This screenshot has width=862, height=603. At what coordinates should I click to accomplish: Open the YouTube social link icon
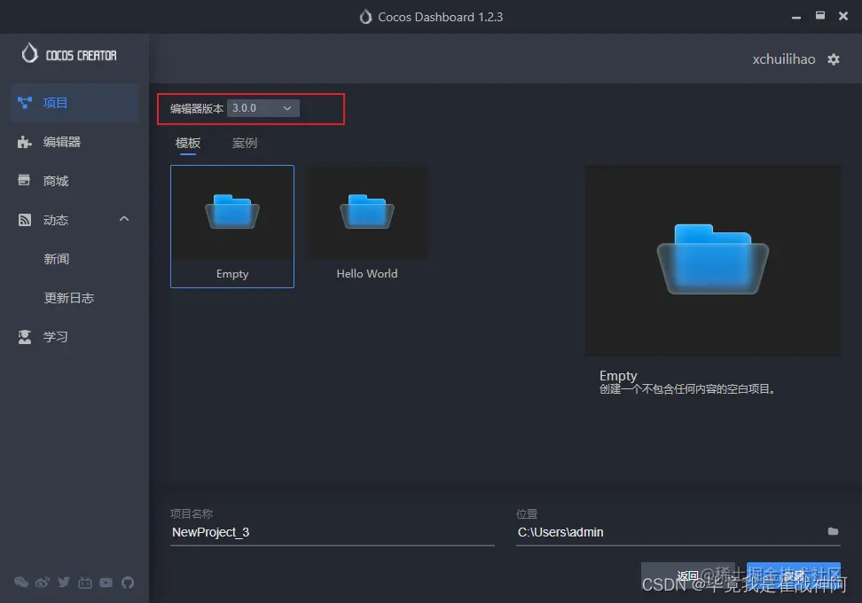[106, 583]
